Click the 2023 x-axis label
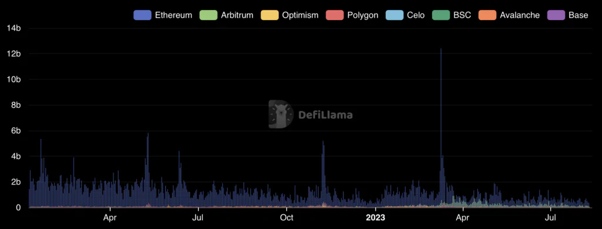Screen dimensions: 602x229 pyautogui.click(x=375, y=218)
